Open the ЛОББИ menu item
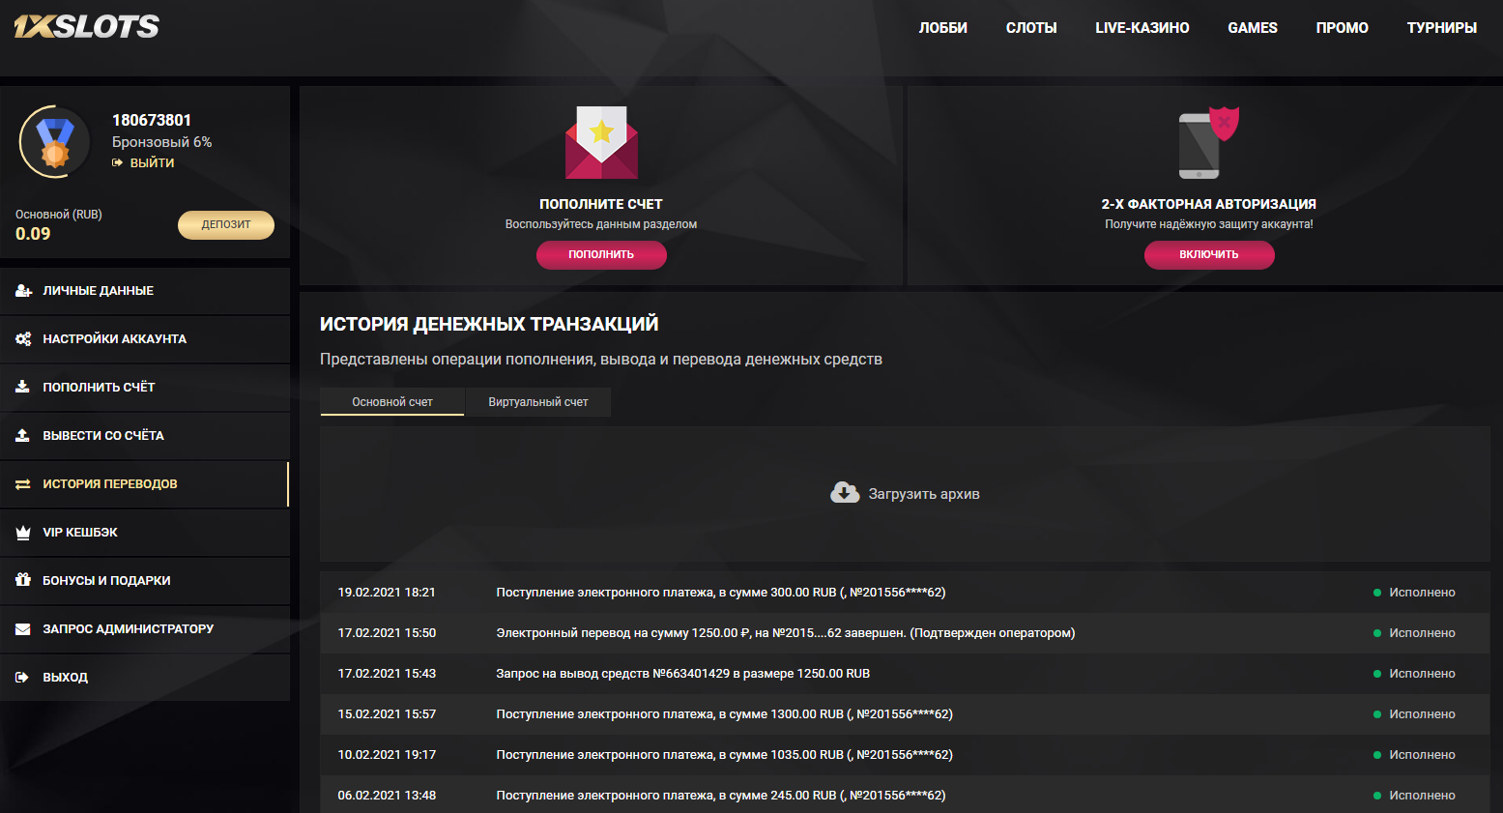The height and width of the screenshot is (813, 1503). point(943,28)
